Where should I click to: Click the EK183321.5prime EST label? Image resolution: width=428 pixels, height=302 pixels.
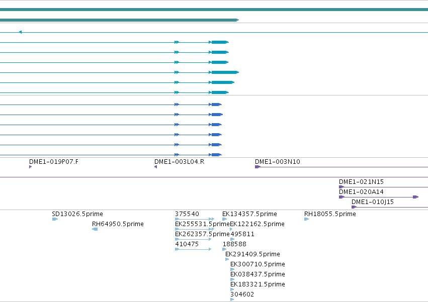point(258,284)
